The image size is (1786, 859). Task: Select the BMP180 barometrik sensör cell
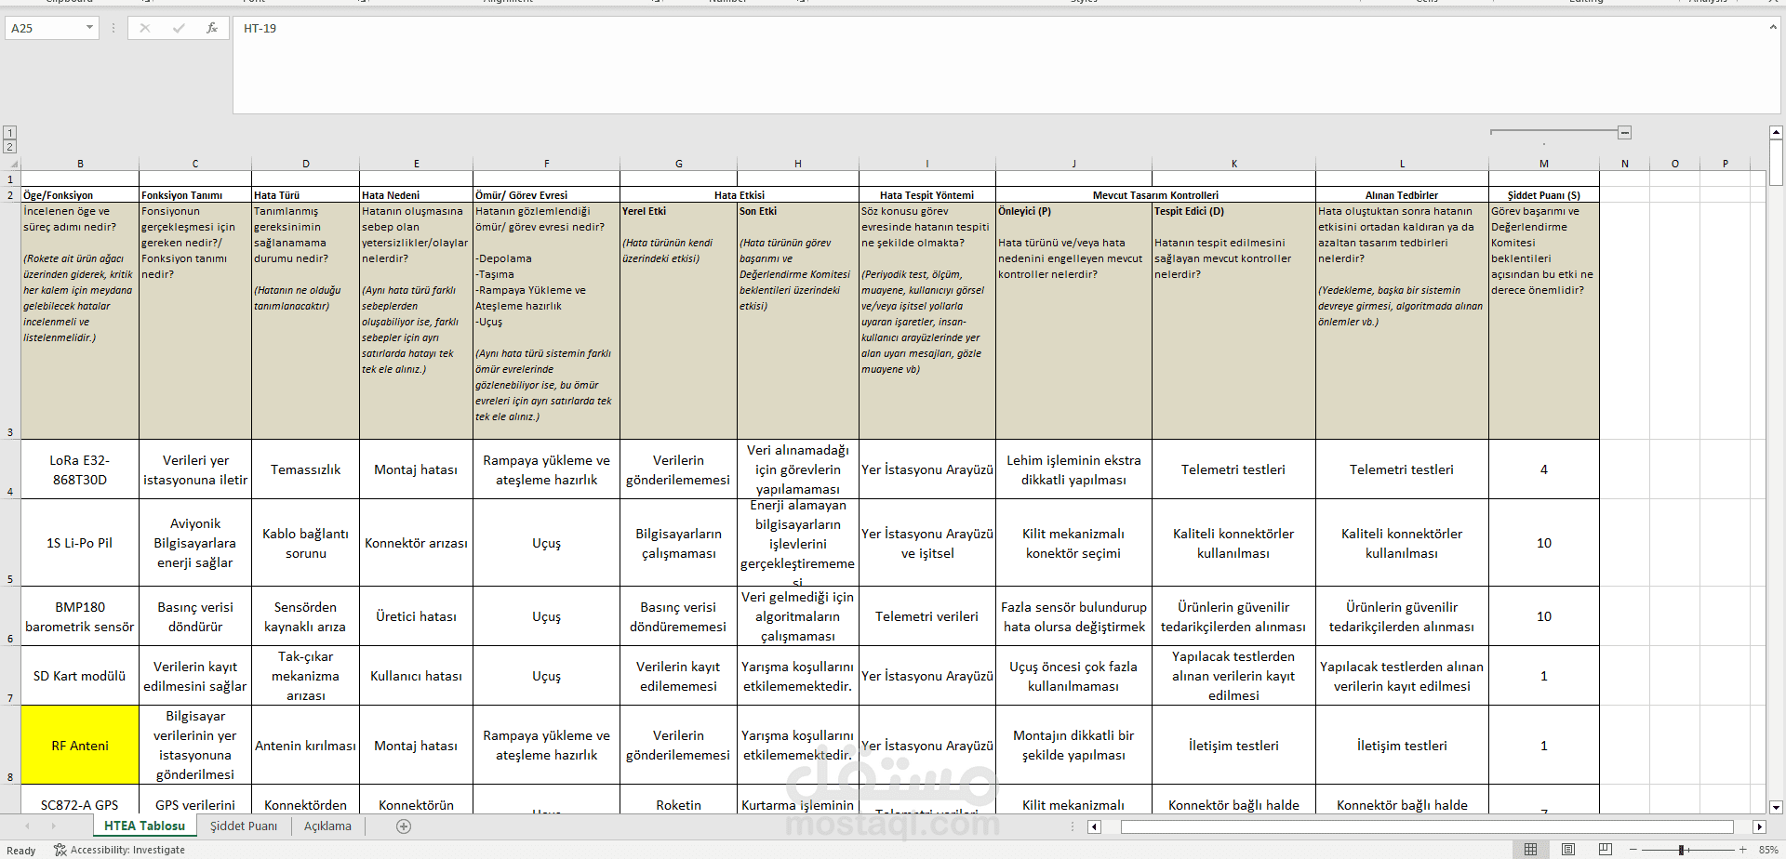click(80, 616)
